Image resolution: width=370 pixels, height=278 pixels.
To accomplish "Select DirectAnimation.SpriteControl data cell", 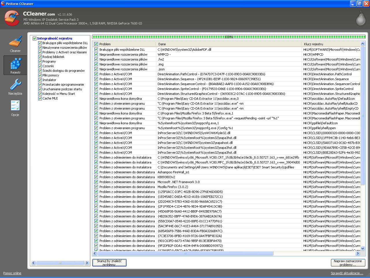I will (x=212, y=89).
